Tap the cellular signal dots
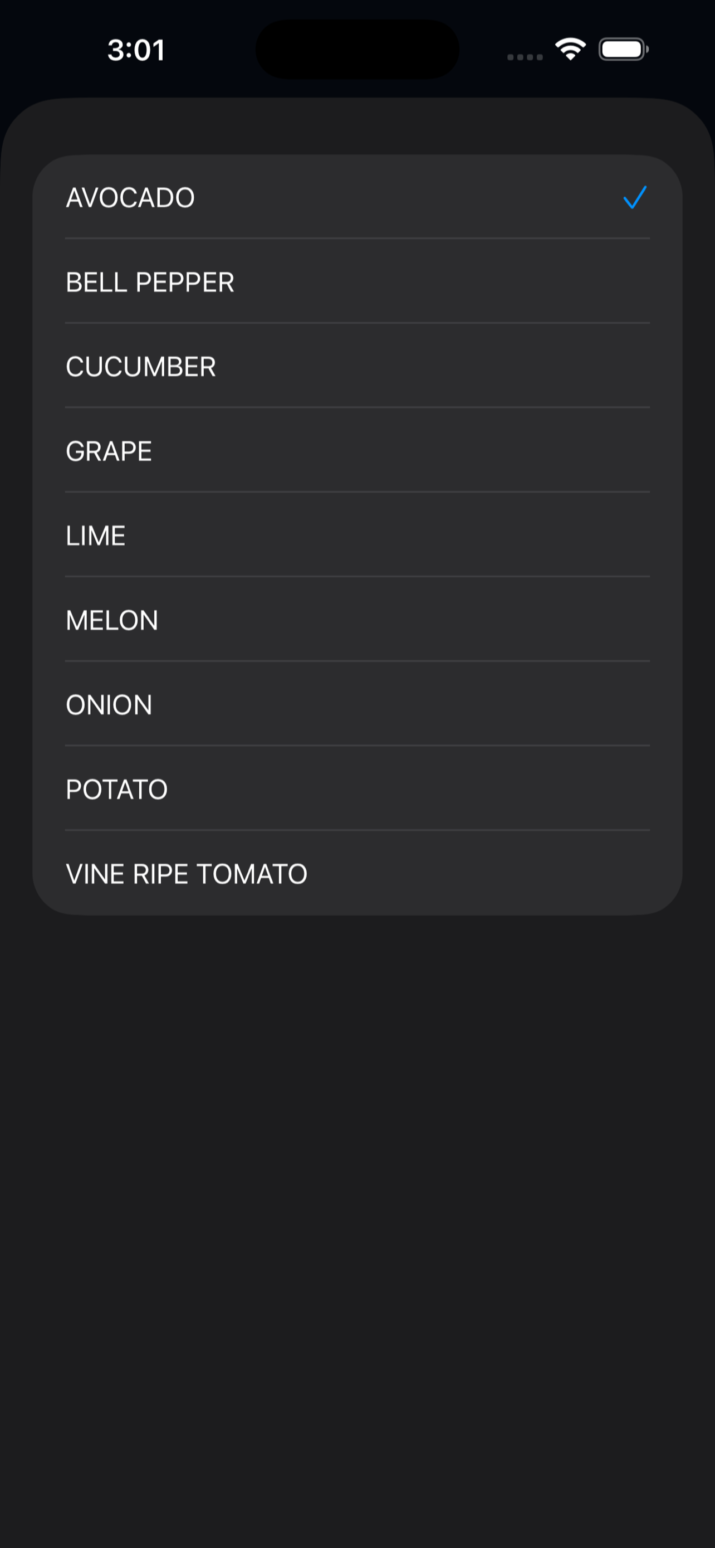Viewport: 715px width, 1548px height. click(x=525, y=57)
